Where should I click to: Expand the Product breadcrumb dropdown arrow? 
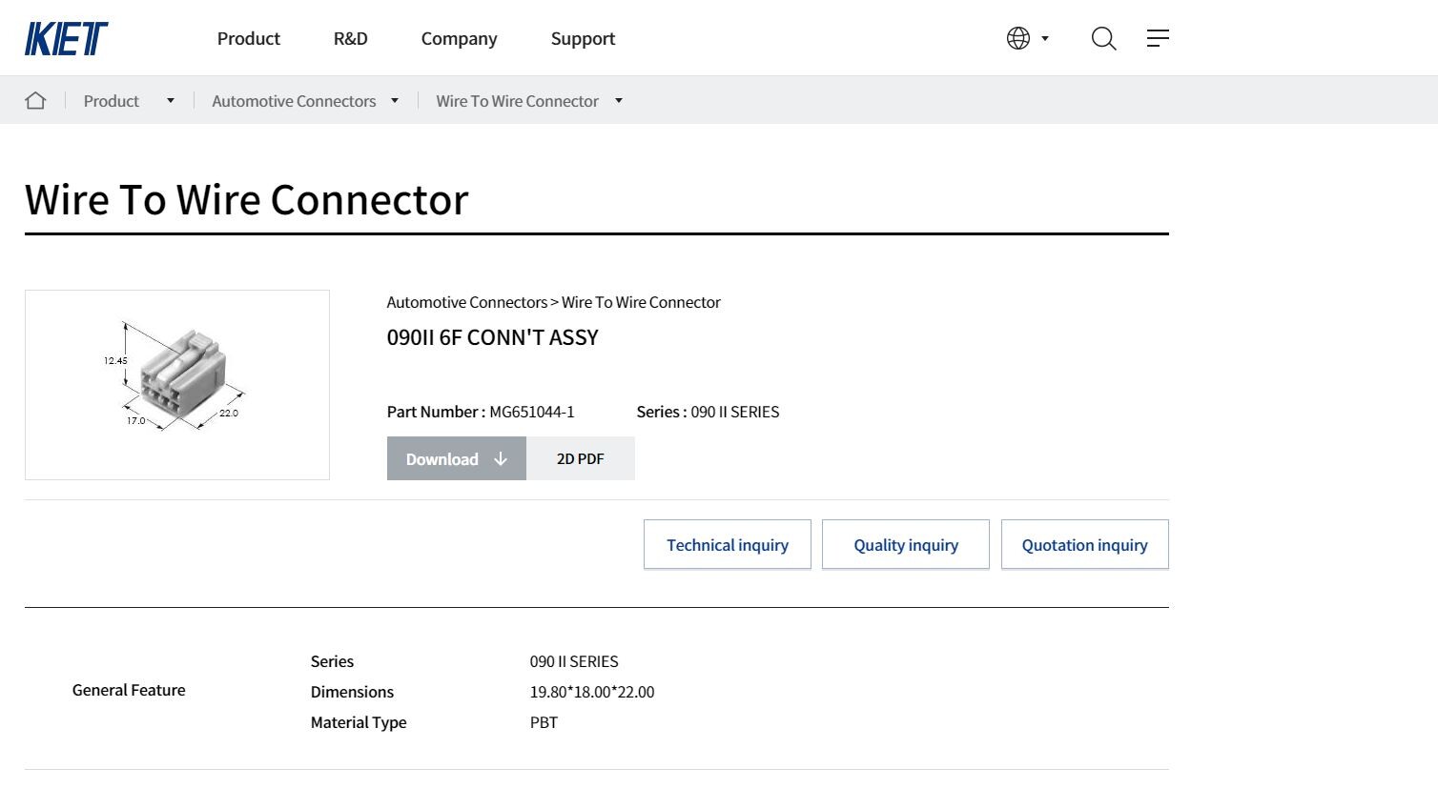(171, 100)
